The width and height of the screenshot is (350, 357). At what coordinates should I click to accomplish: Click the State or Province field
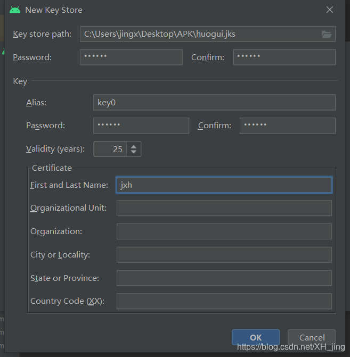(x=224, y=278)
